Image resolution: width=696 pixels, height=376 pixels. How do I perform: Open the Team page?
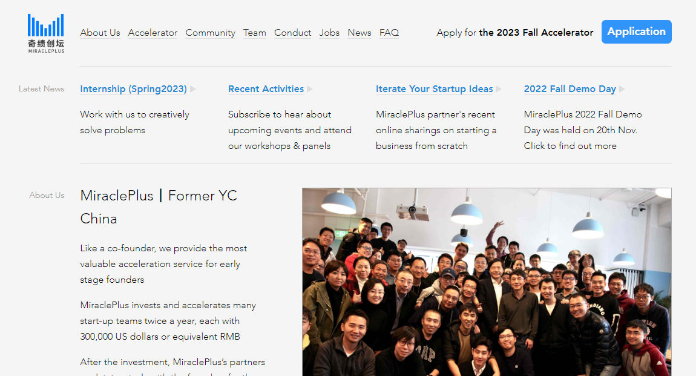pos(255,33)
